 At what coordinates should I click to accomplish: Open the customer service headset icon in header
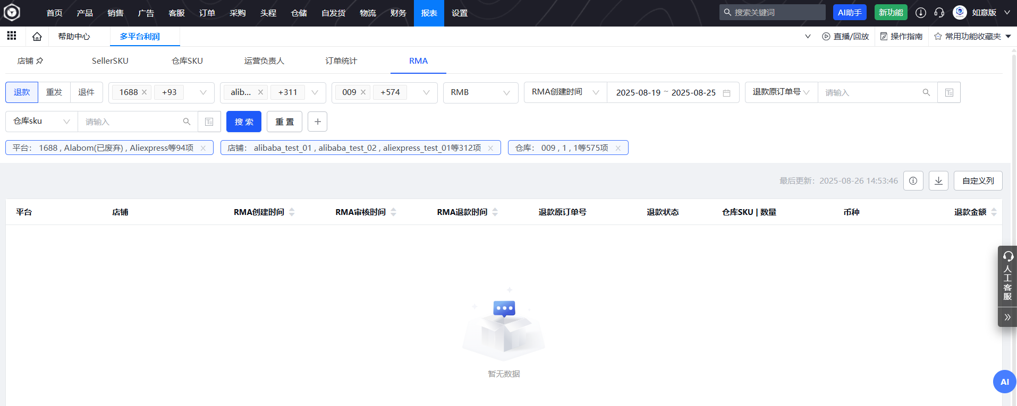point(939,13)
